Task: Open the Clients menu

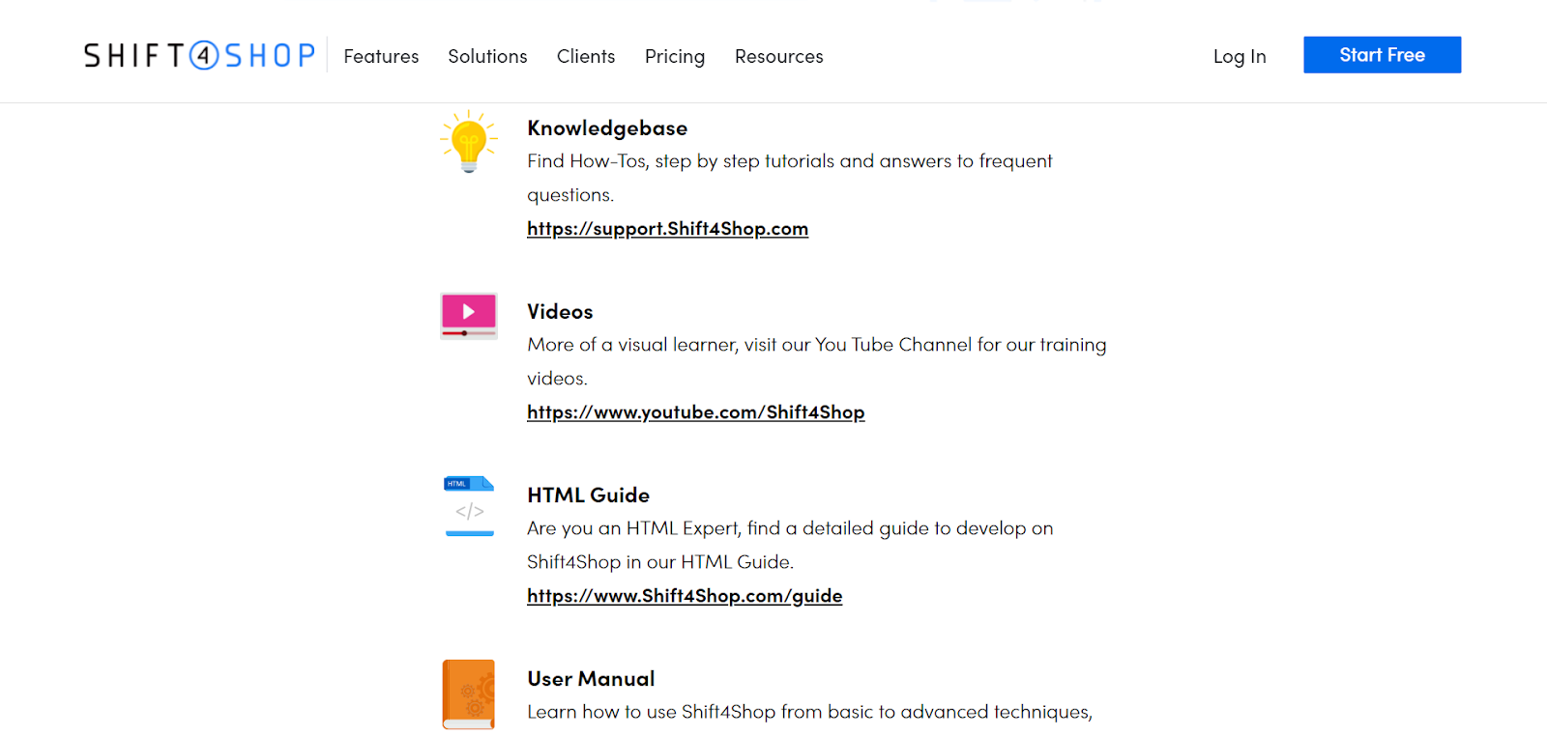Action: 586,56
